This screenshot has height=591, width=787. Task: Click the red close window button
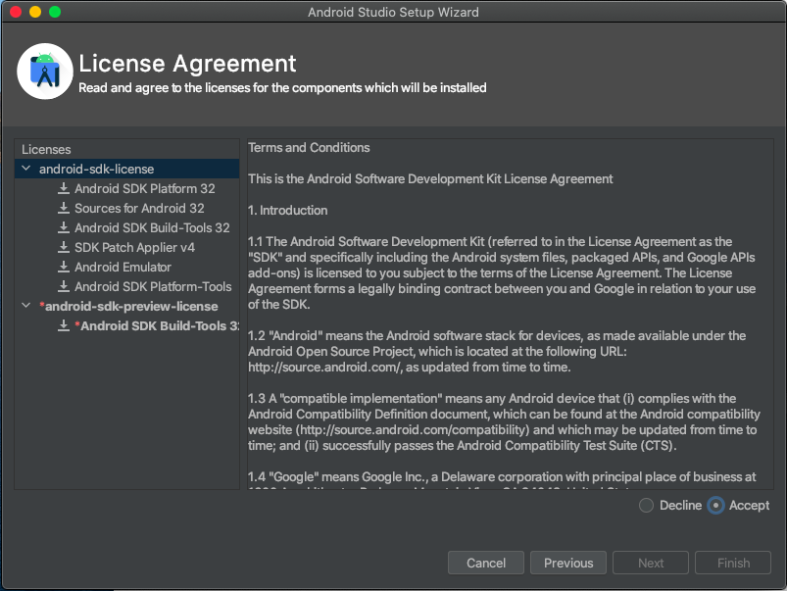pyautogui.click(x=16, y=12)
